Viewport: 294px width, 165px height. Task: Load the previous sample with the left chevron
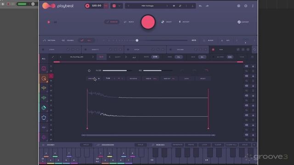[61, 57]
